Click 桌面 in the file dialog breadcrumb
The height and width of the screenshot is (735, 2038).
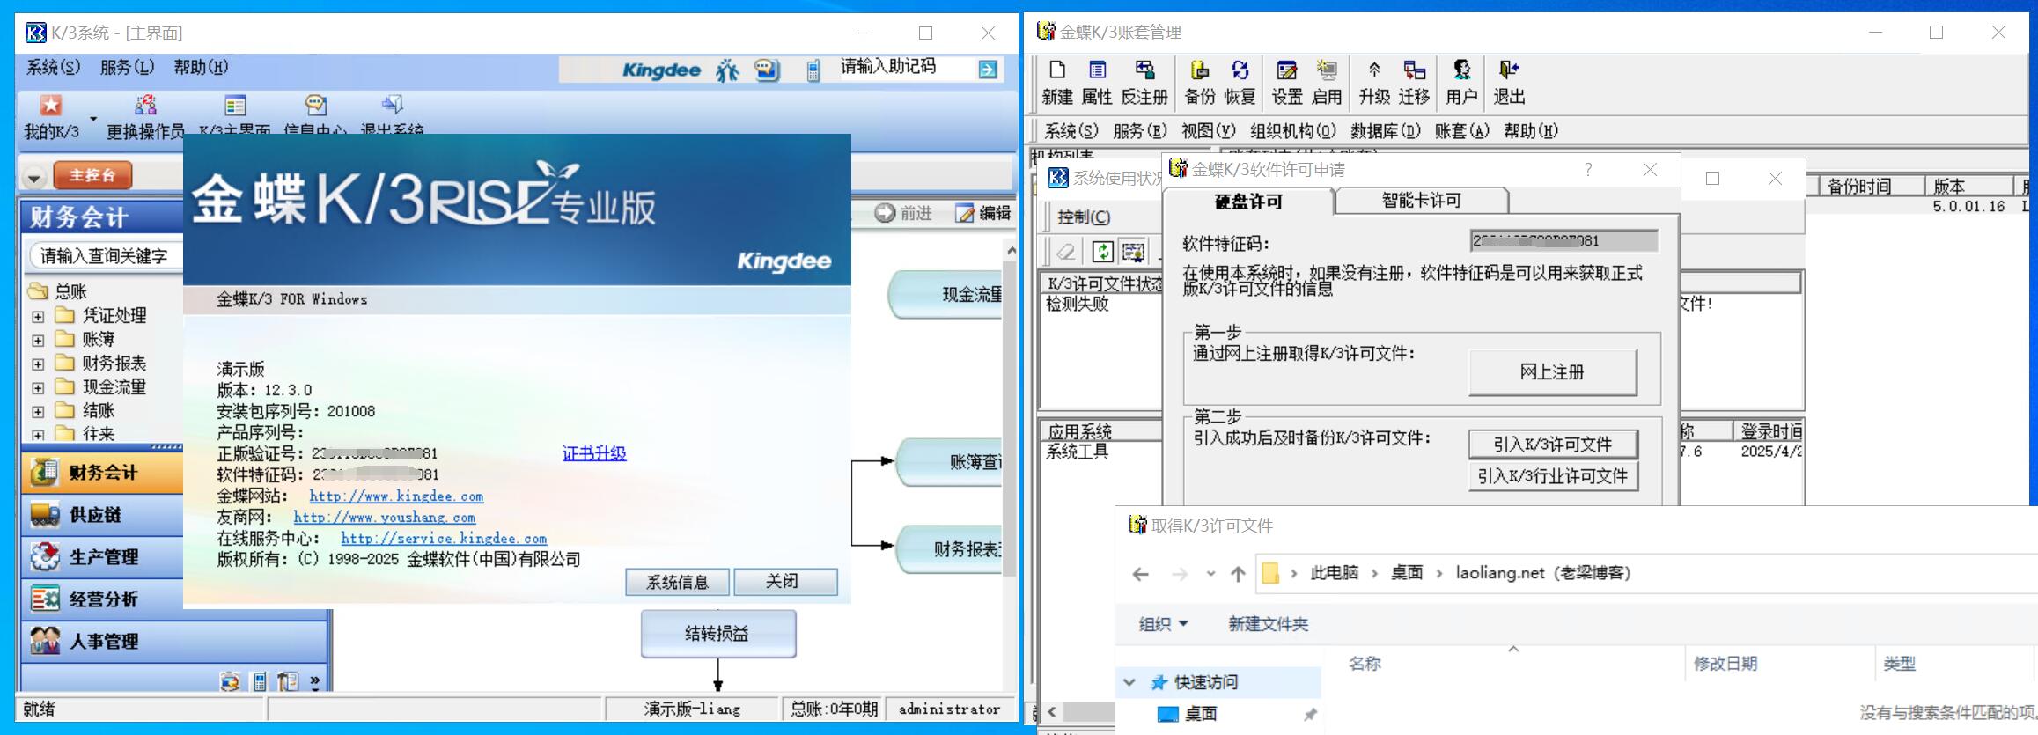1406,573
